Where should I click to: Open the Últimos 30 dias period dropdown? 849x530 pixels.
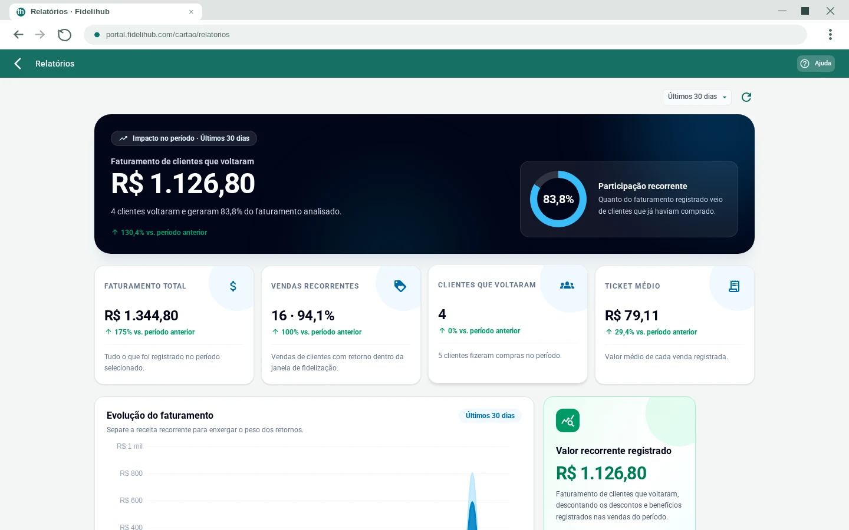pos(697,97)
